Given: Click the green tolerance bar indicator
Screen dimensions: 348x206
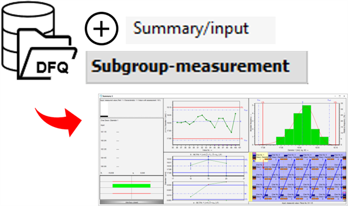Looking at the screenshot, I should 132,185.
